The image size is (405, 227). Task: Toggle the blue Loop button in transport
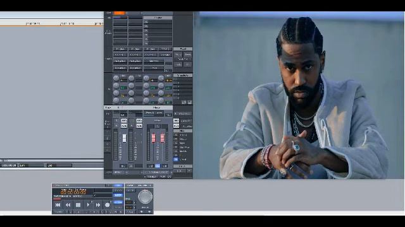[118, 195]
